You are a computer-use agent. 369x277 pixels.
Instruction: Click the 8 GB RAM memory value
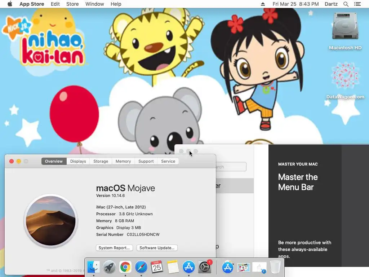[124, 221]
